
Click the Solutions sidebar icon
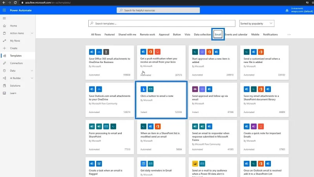(4, 85)
